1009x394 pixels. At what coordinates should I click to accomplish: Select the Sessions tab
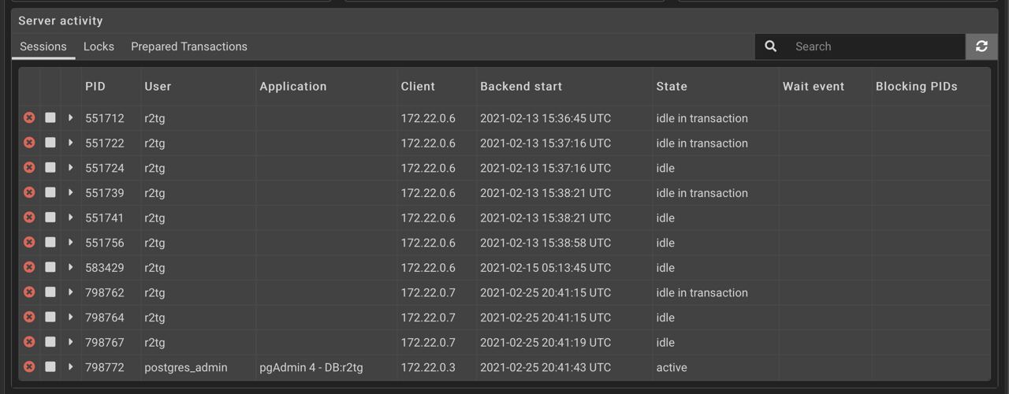click(x=43, y=46)
